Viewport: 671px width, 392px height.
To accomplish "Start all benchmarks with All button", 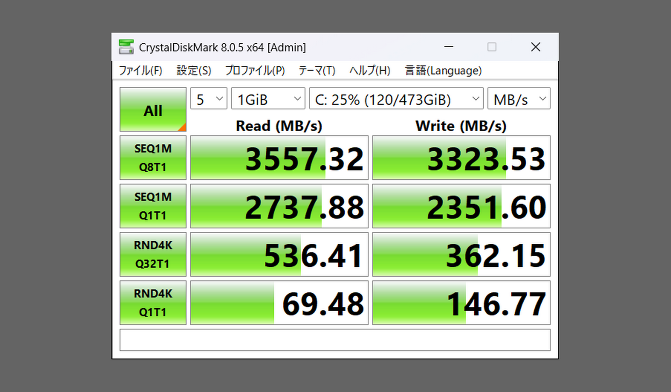I will click(153, 109).
